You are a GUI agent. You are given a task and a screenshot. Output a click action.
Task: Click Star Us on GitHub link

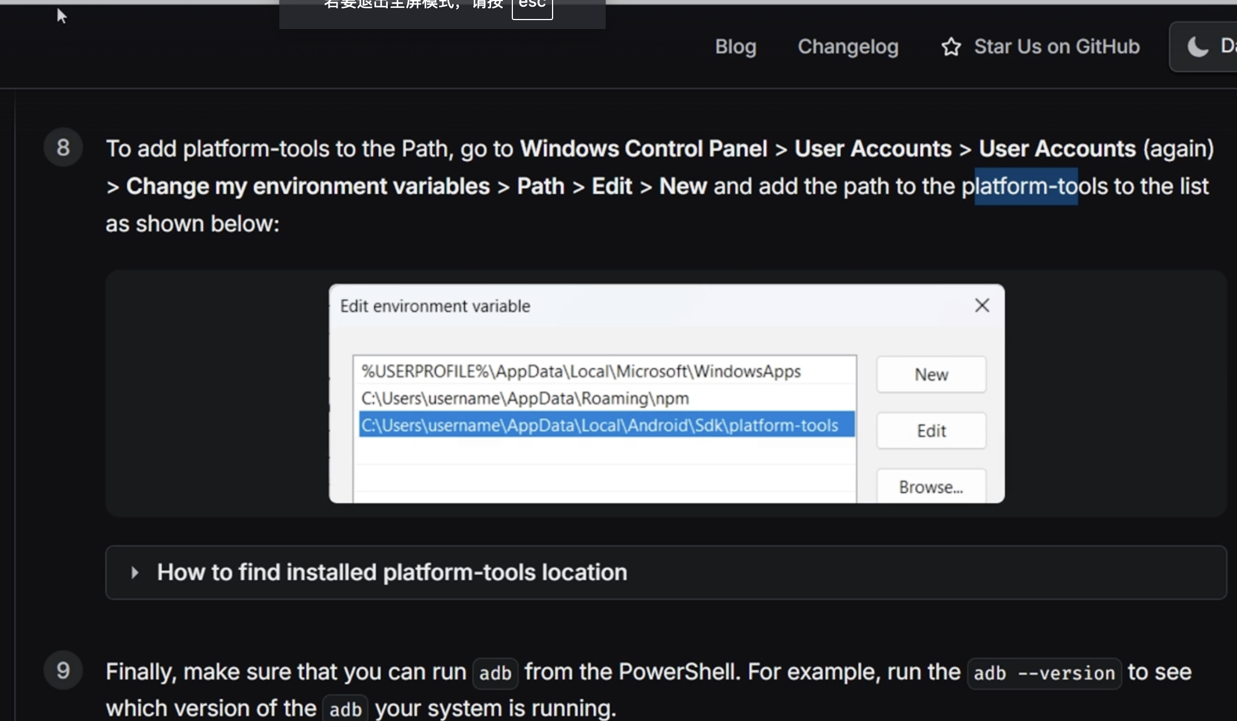click(x=1056, y=47)
